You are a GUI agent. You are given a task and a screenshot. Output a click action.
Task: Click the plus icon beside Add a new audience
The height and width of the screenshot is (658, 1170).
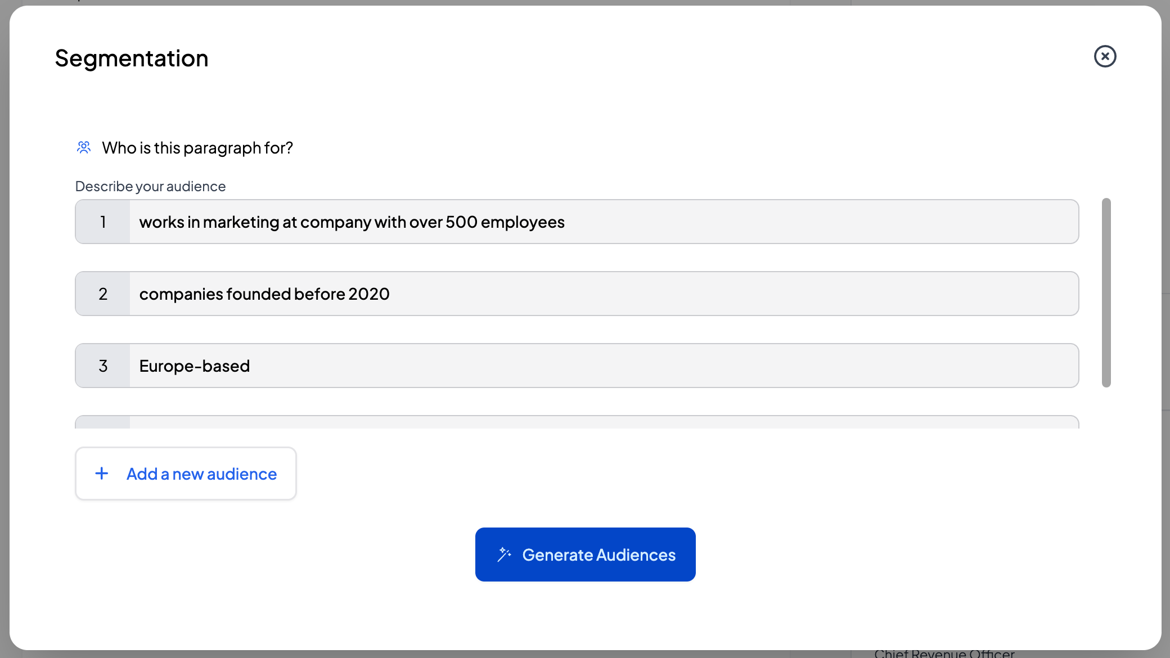(102, 474)
